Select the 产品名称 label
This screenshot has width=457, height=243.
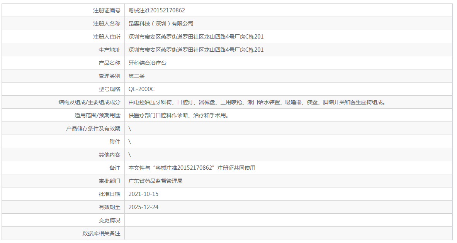coord(109,63)
